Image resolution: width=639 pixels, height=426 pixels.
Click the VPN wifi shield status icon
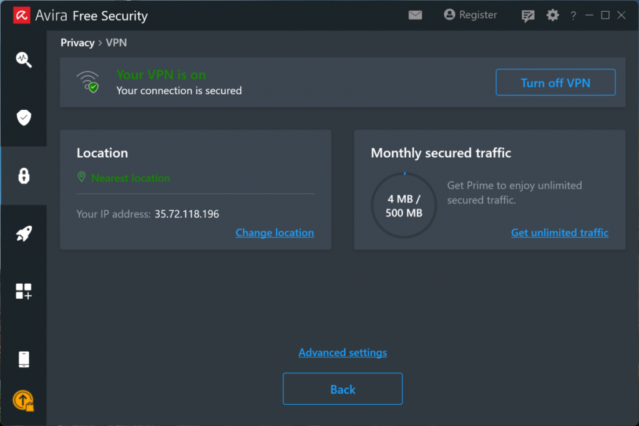click(x=89, y=82)
